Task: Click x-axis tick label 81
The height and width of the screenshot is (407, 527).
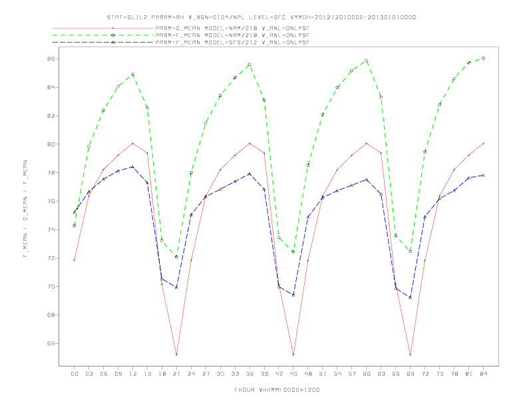Action: [469, 374]
